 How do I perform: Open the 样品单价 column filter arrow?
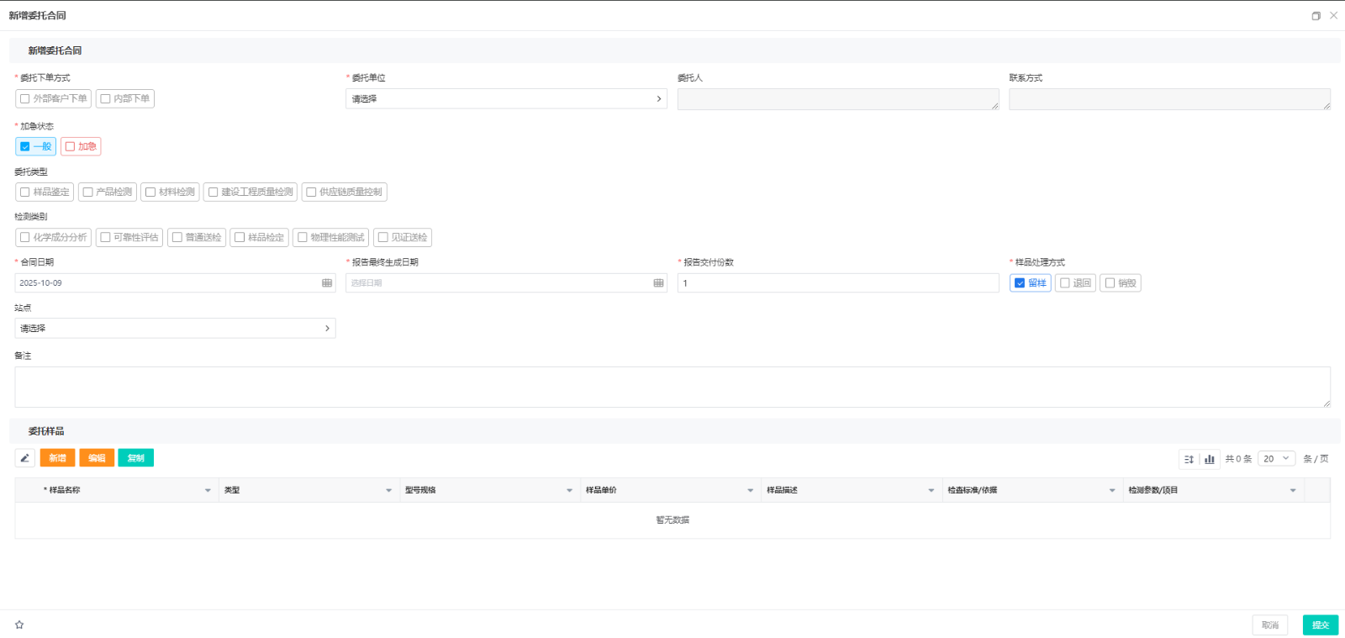coord(751,490)
